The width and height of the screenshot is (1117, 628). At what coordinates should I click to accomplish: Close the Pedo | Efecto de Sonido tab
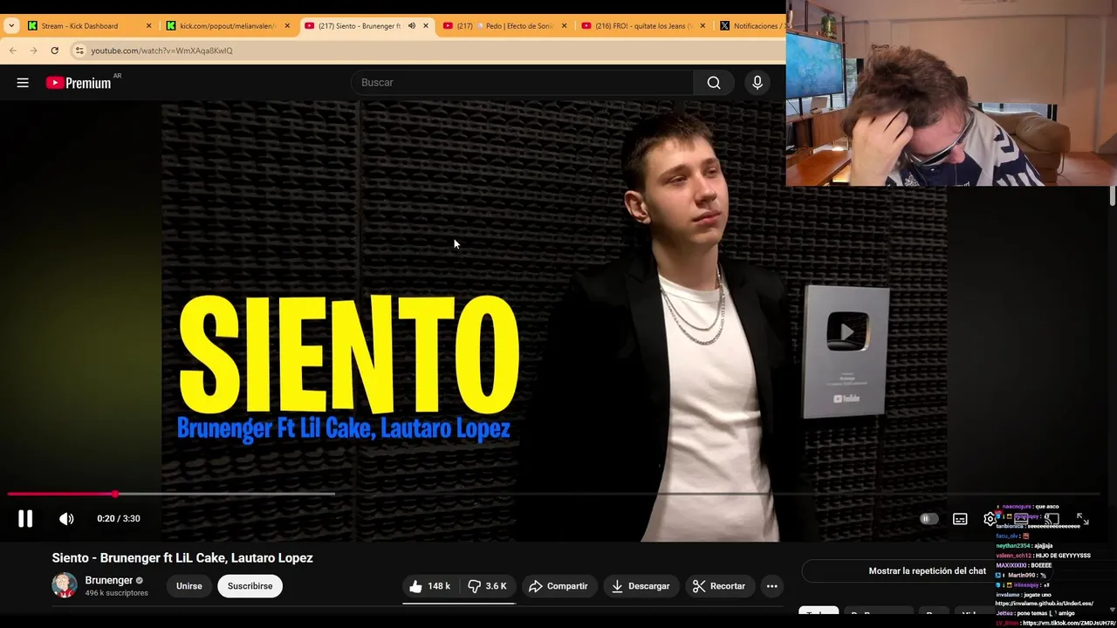point(564,26)
